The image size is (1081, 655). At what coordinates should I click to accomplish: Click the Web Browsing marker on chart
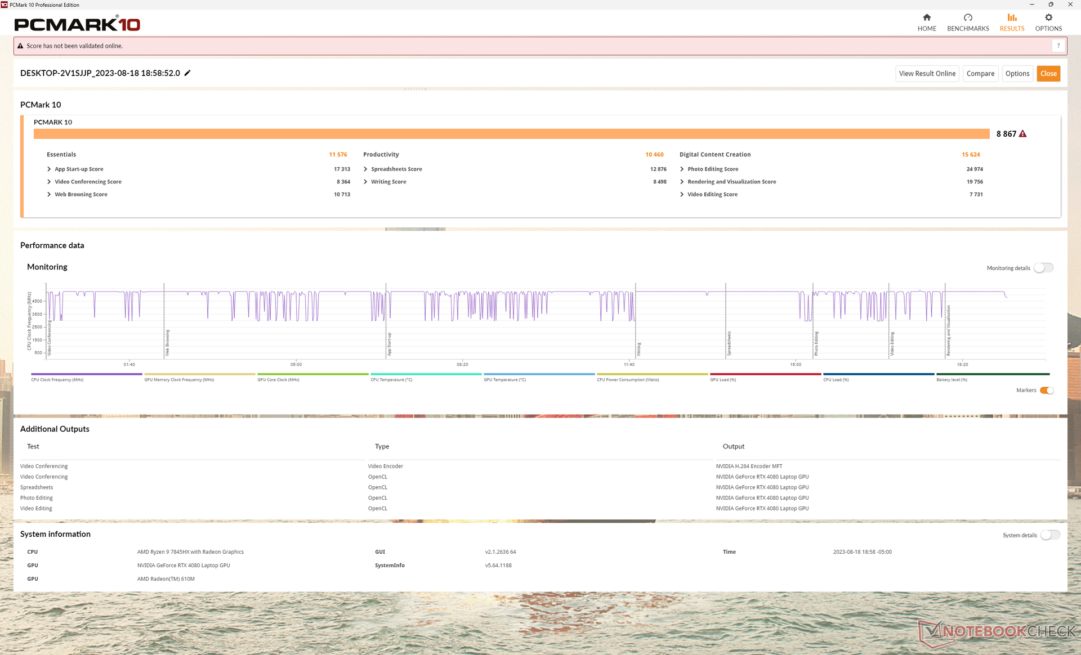click(x=167, y=342)
